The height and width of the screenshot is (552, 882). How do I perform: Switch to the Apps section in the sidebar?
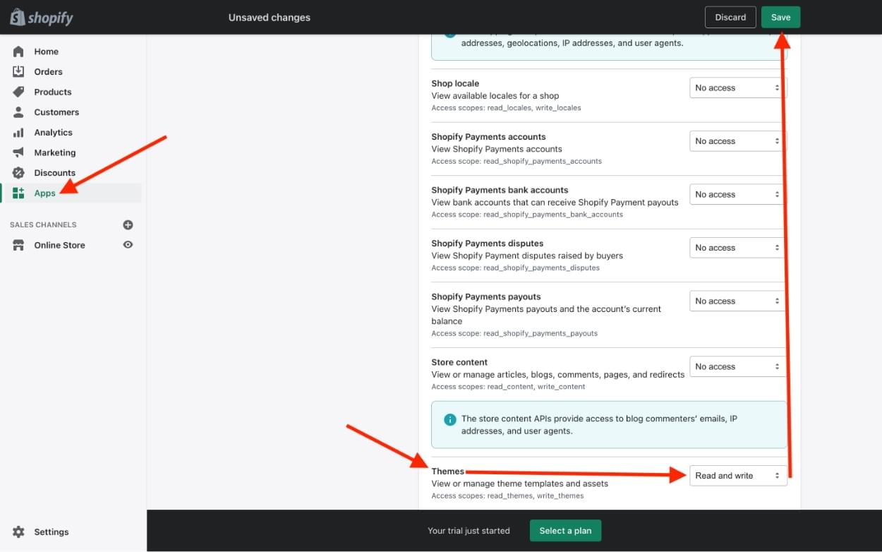(44, 192)
